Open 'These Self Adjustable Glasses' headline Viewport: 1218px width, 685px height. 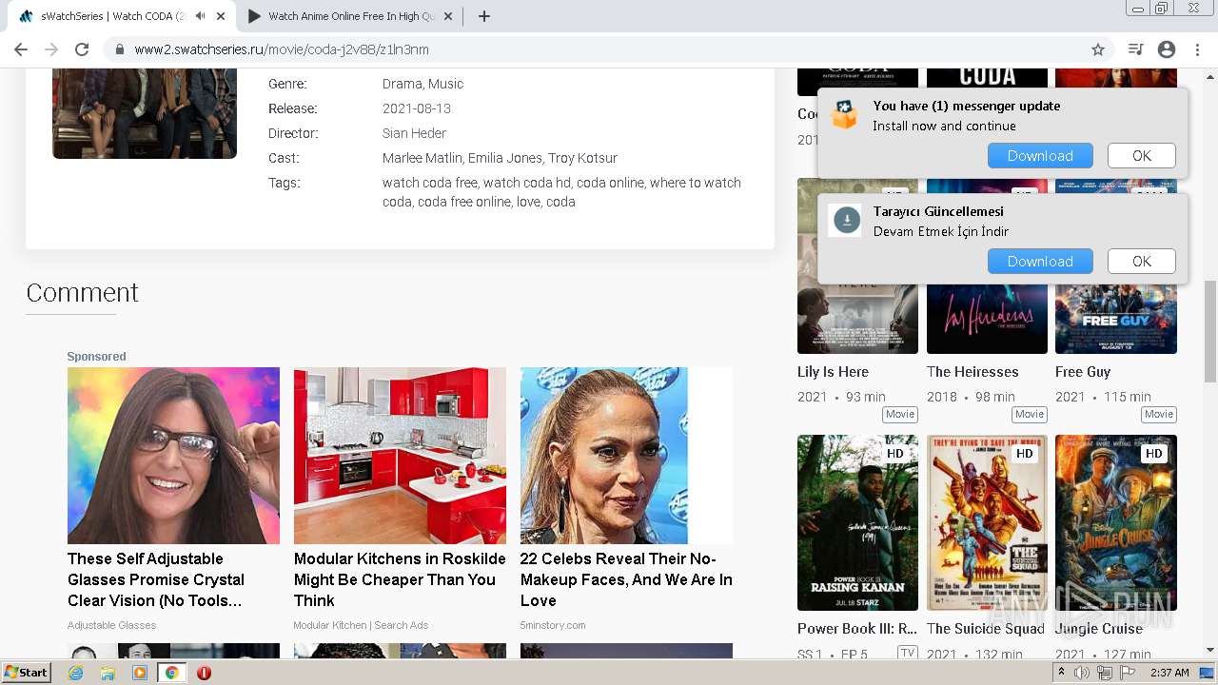(x=156, y=579)
